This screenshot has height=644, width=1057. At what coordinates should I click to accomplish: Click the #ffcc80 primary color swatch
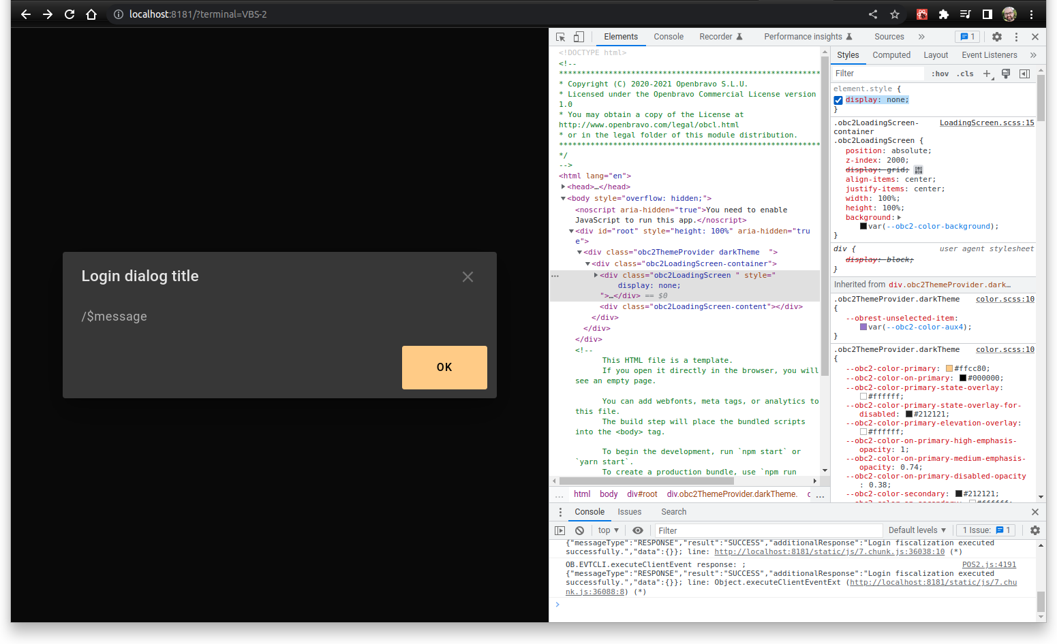(x=949, y=369)
